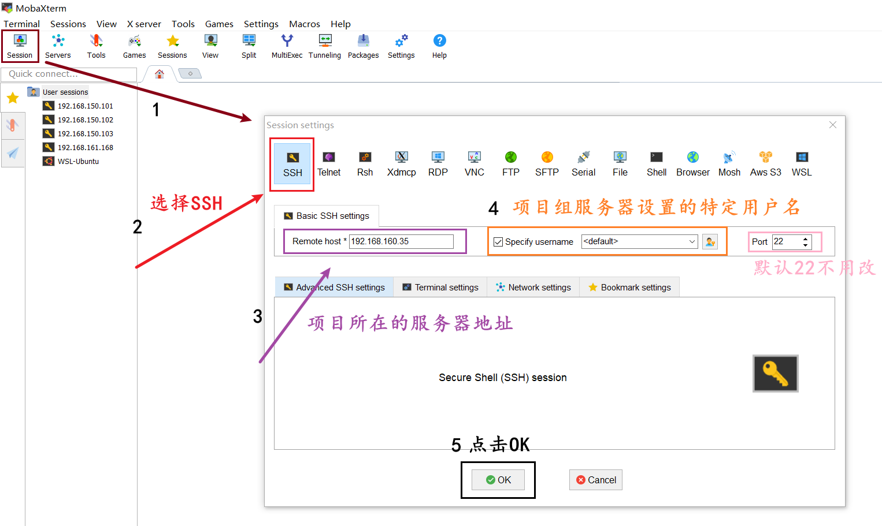Expand the username default dropdown
Viewport: 882px width, 526px height.
coord(692,241)
